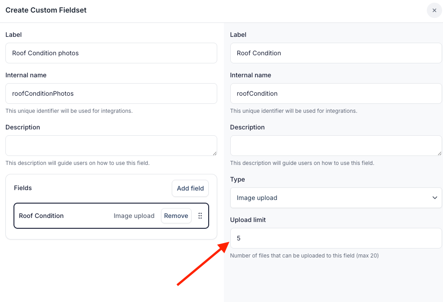Focus the Upload limit input showing 5
Image resolution: width=443 pixels, height=302 pixels.
click(x=336, y=238)
